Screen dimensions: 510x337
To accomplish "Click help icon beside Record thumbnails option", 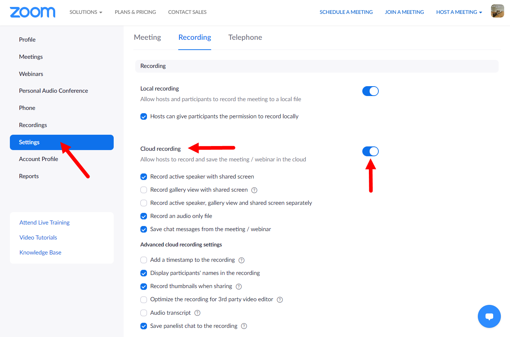I will 239,287.
